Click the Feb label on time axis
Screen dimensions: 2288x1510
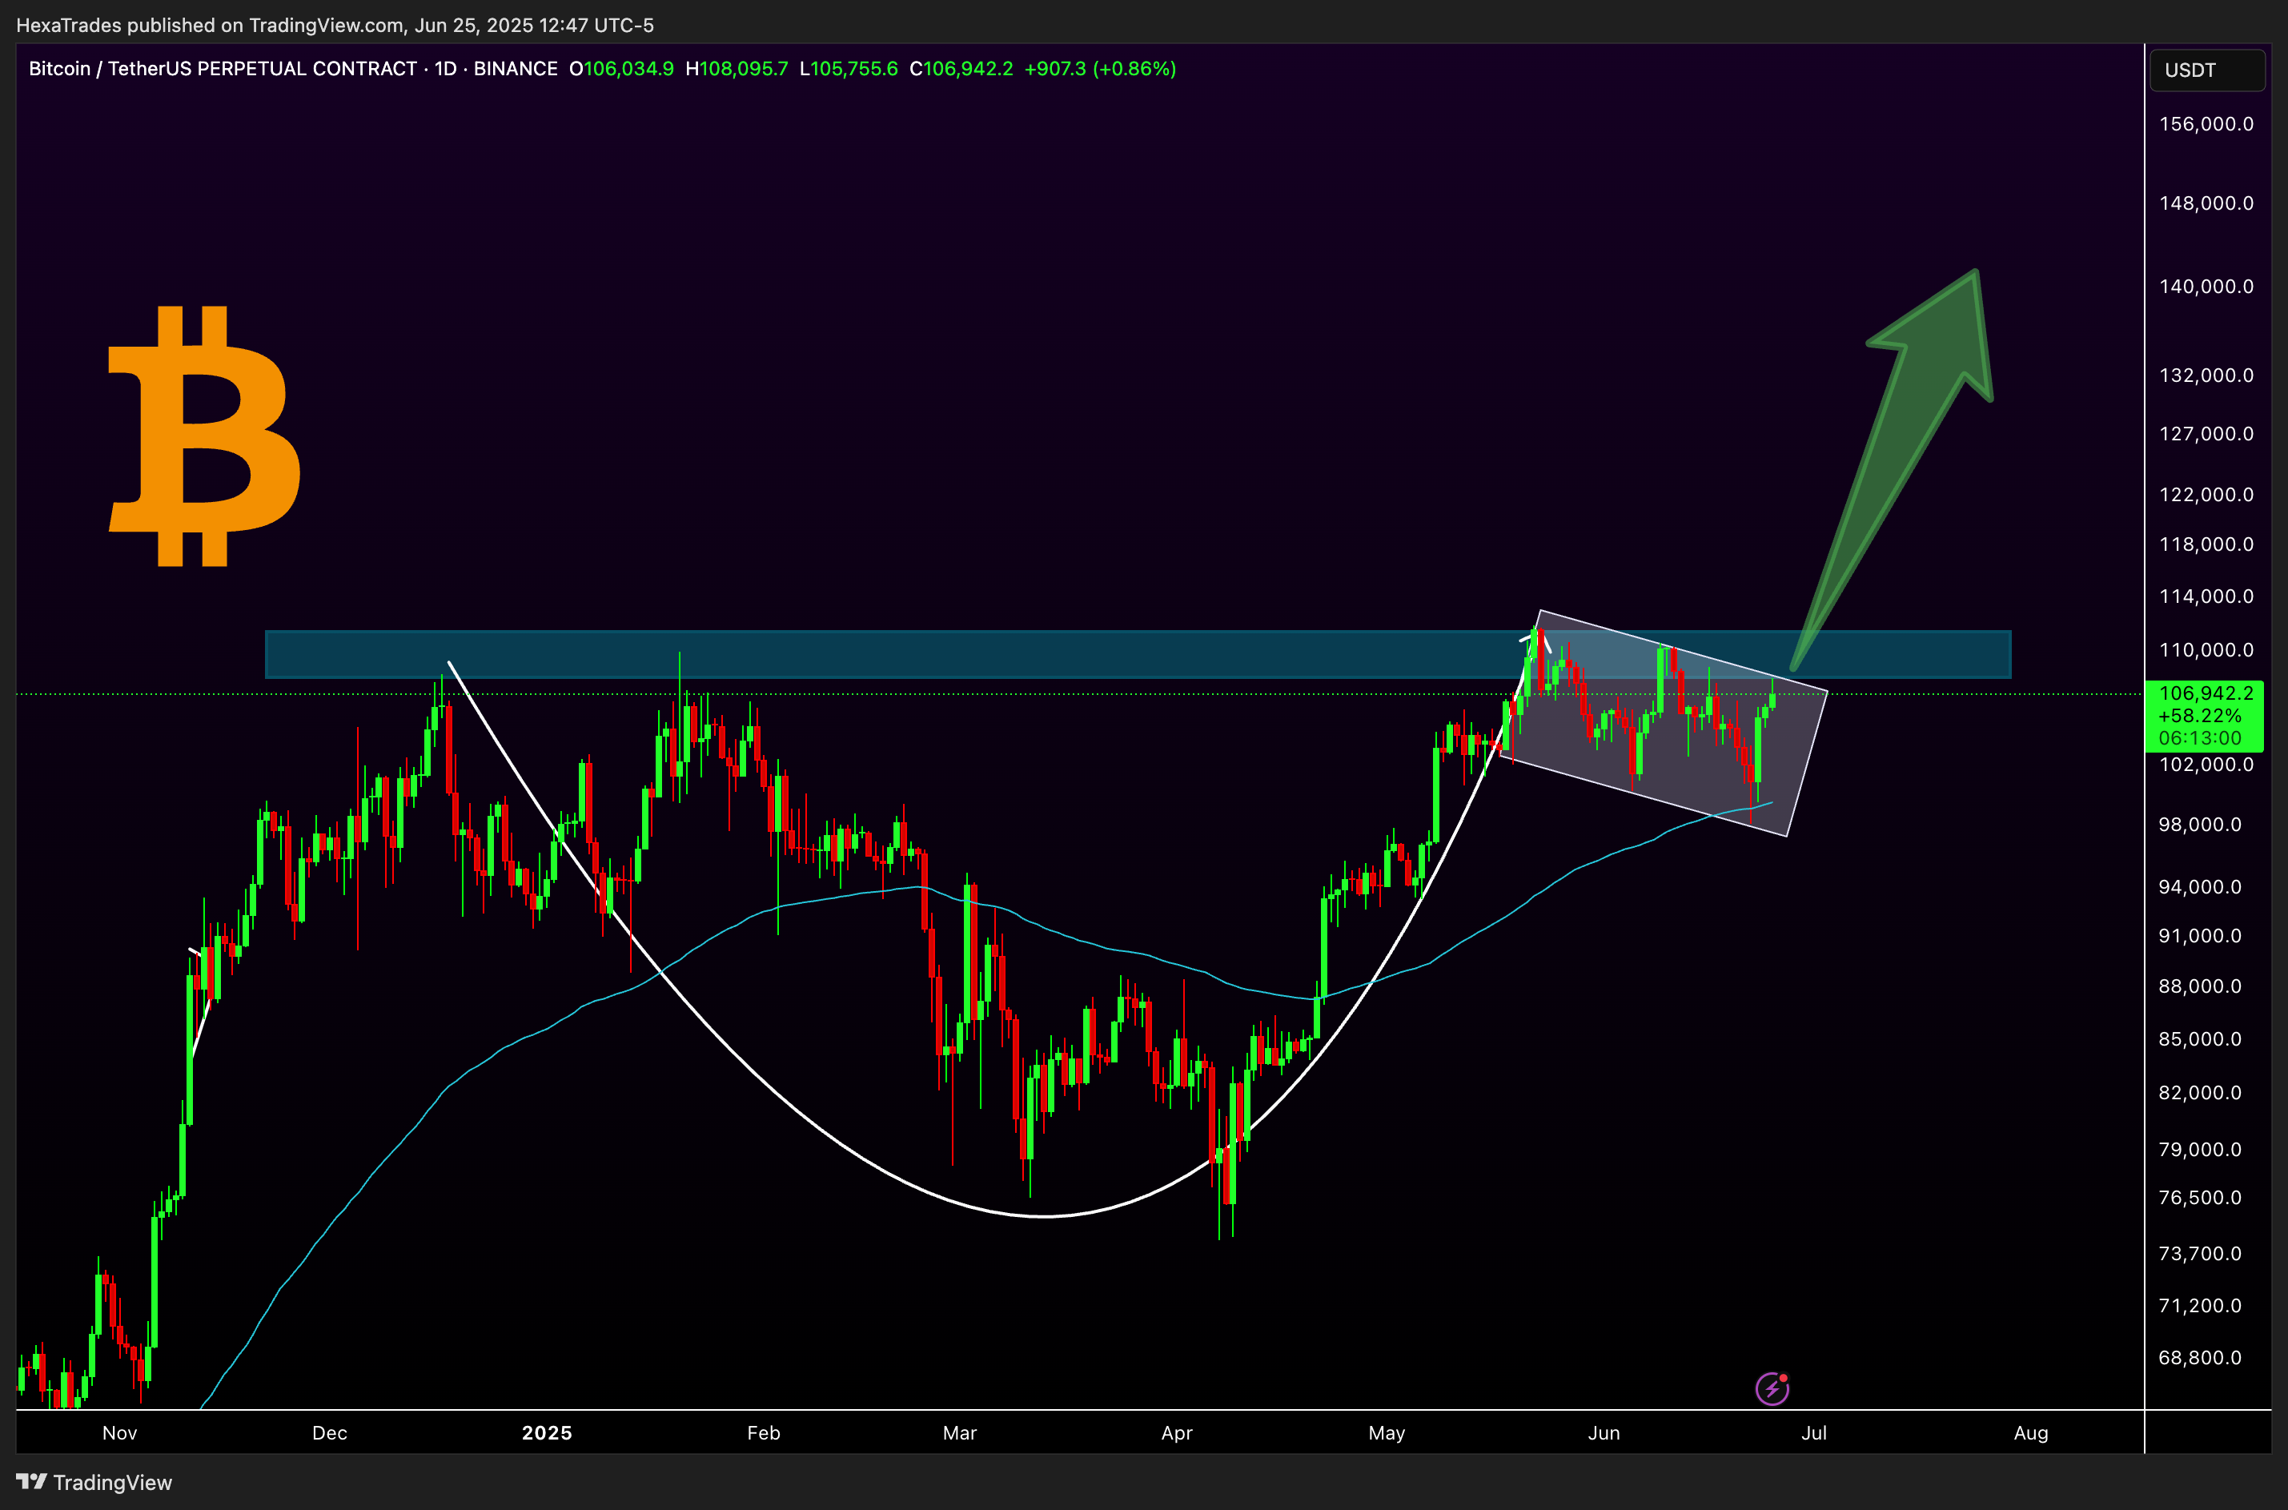[x=764, y=1433]
